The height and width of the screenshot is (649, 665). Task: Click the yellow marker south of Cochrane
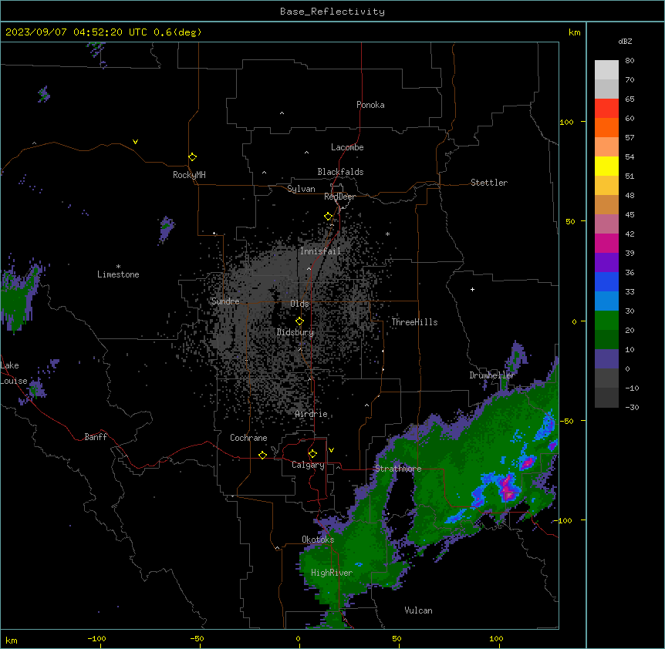[x=262, y=455]
